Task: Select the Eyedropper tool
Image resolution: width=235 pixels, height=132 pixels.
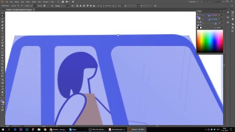Action: [x=3, y=73]
